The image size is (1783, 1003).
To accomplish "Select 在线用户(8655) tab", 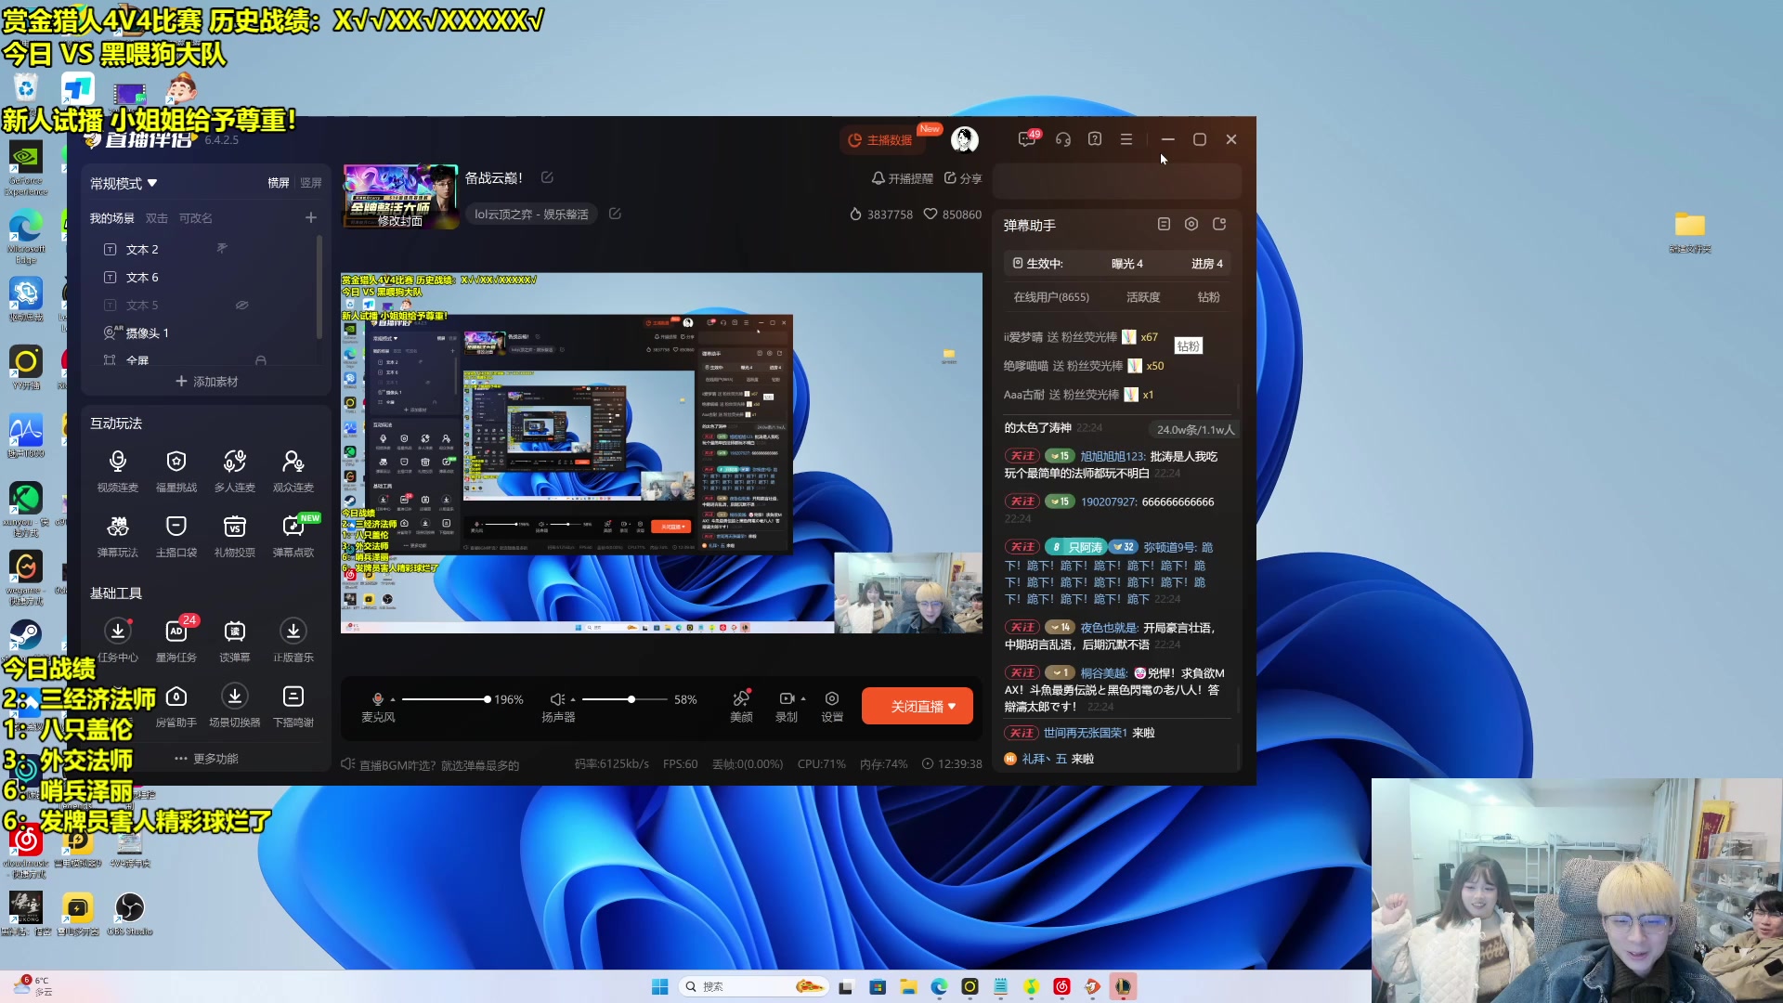I will 1051,297.
